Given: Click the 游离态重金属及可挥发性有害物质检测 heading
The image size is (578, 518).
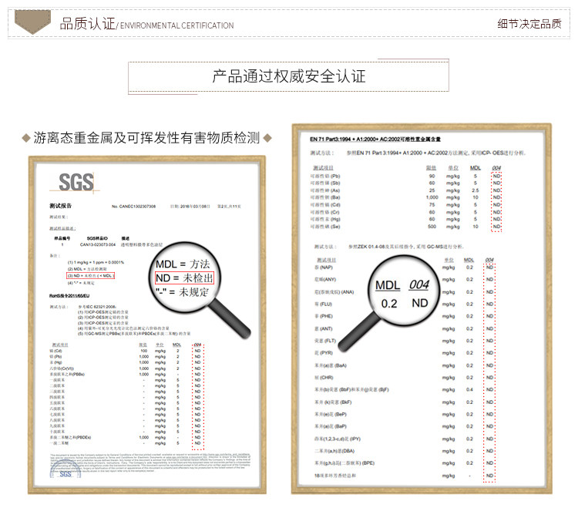Looking at the screenshot, I should pos(146,138).
